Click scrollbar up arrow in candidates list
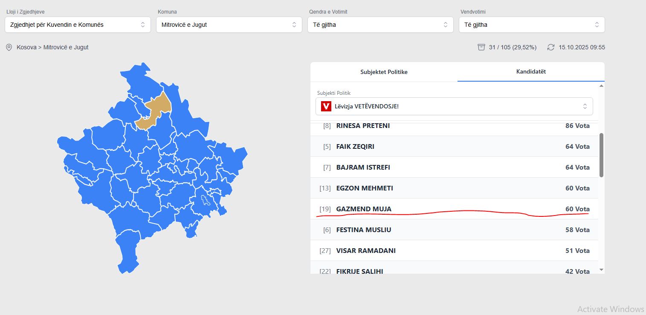The image size is (646, 315). pos(601,86)
